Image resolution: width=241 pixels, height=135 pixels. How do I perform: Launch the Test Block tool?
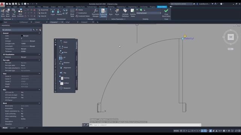click(x=14, y=13)
